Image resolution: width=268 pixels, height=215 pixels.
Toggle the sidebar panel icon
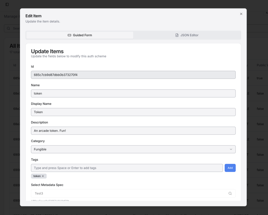coord(7,4)
